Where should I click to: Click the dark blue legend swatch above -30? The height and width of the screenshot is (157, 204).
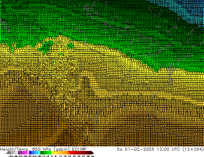coord(30,153)
